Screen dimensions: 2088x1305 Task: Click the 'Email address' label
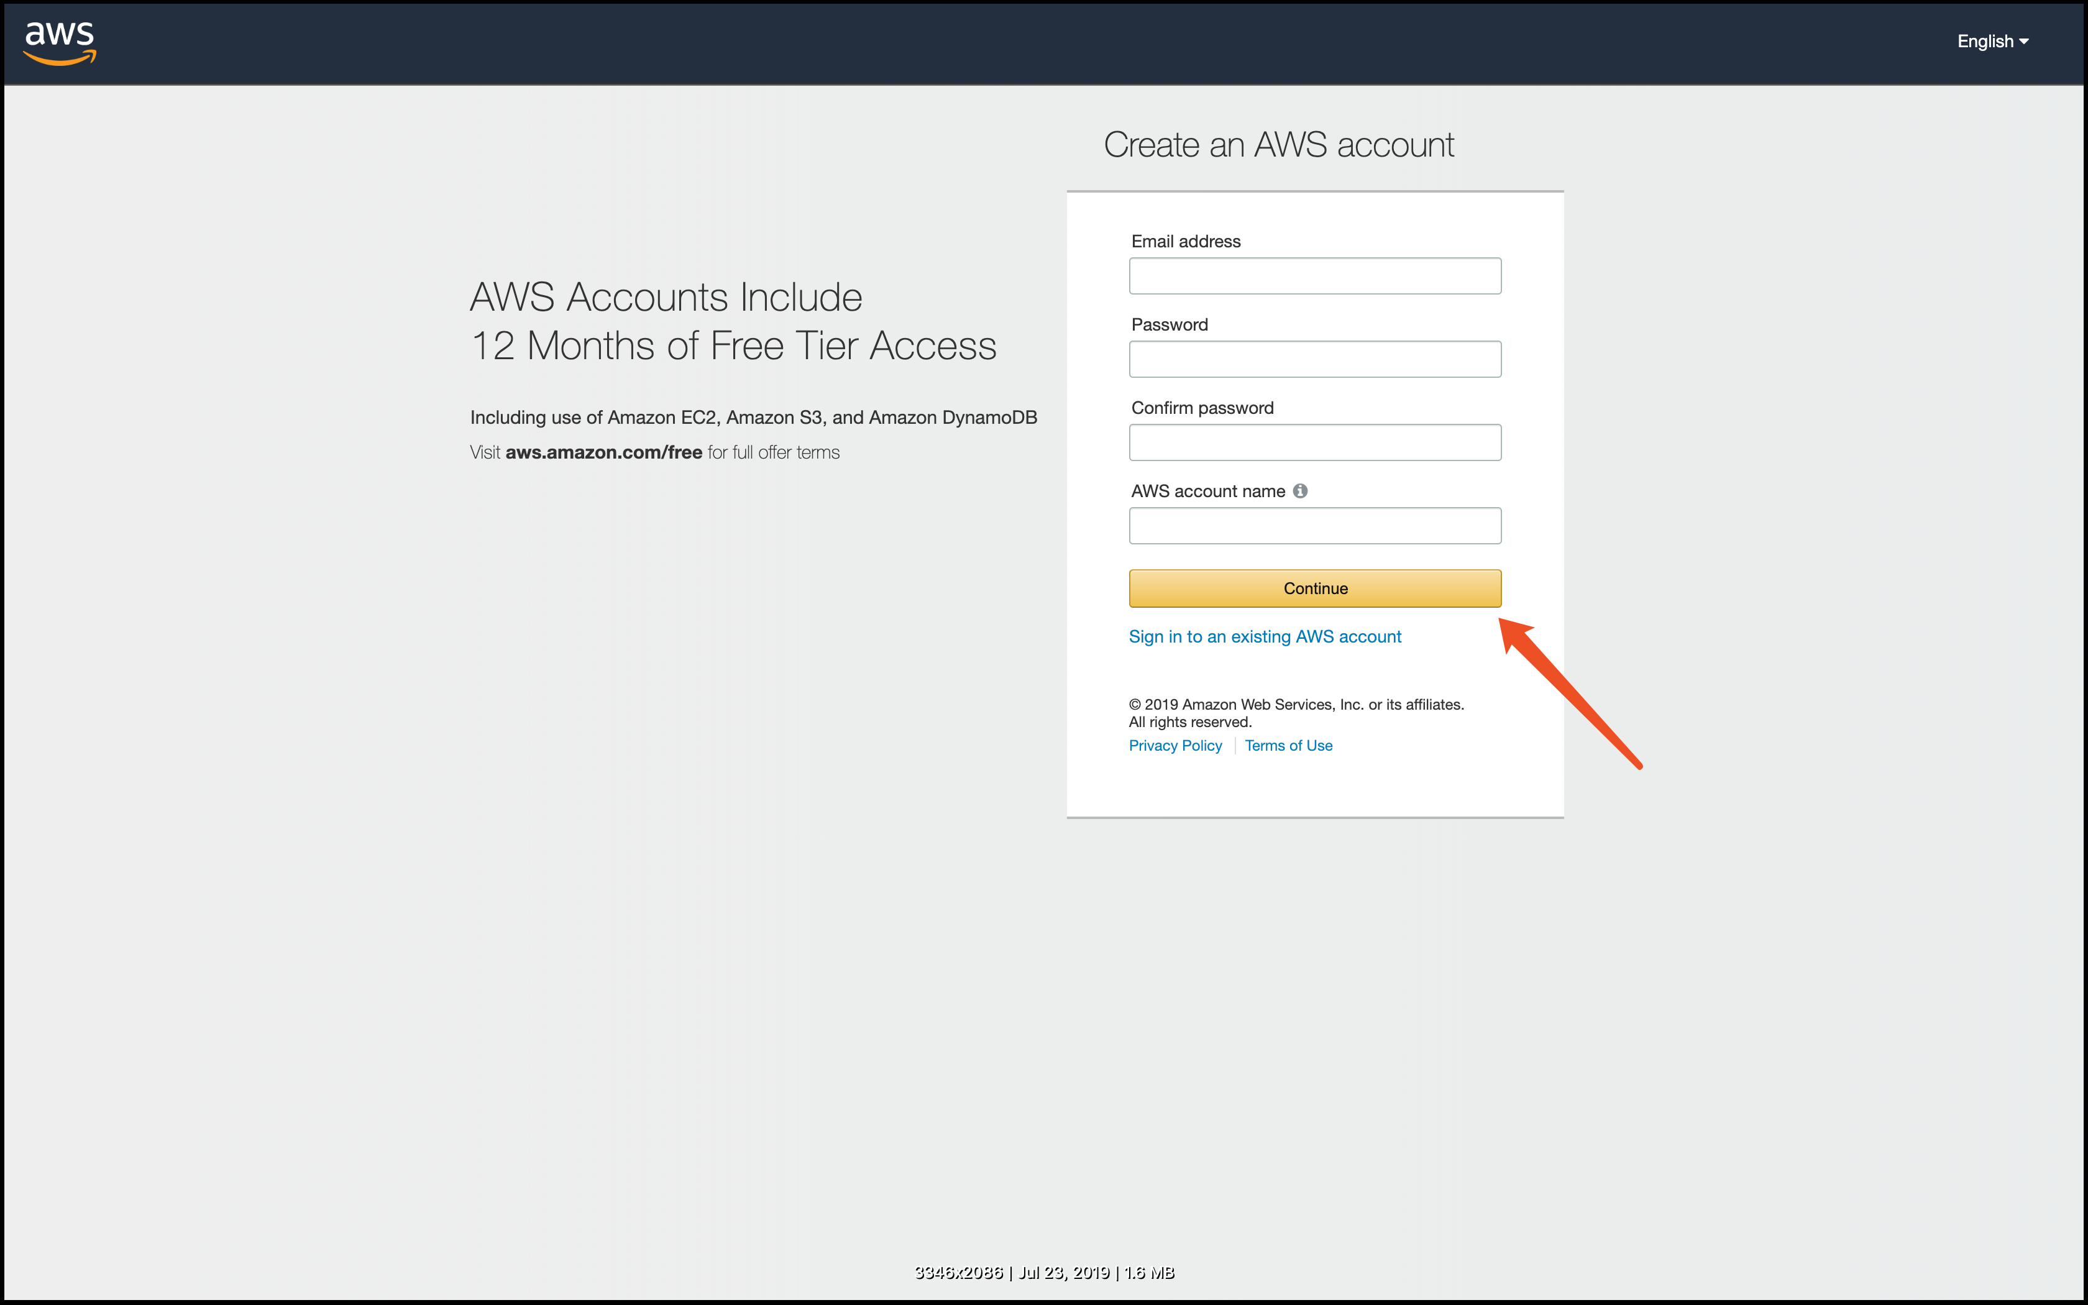[x=1186, y=242]
